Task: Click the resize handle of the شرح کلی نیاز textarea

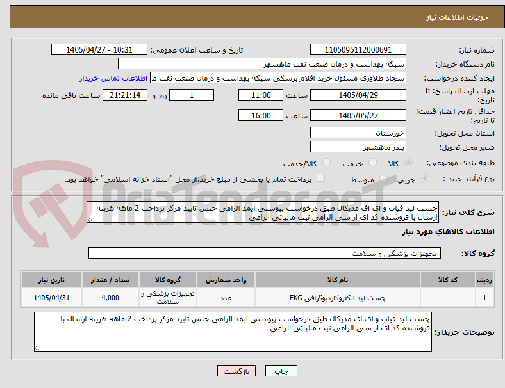Action: pos(90,220)
